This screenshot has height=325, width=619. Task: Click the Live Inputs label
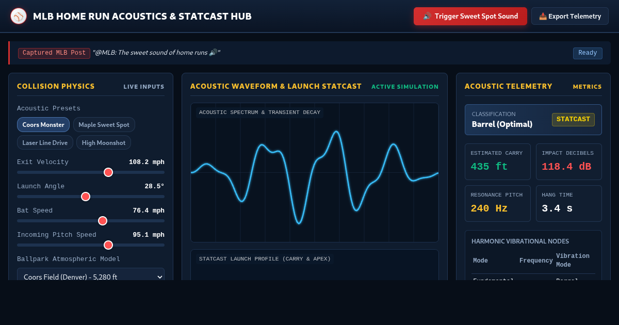(x=144, y=87)
